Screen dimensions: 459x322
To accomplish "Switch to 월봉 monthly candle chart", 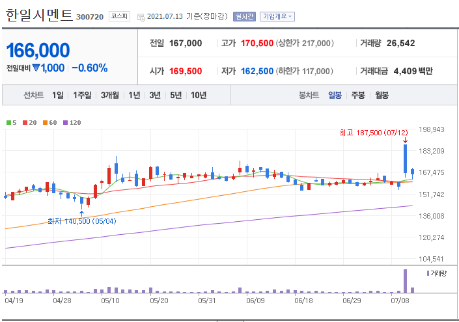I will tap(382, 95).
